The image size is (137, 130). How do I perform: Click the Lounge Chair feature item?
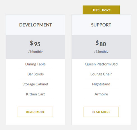[101, 74]
